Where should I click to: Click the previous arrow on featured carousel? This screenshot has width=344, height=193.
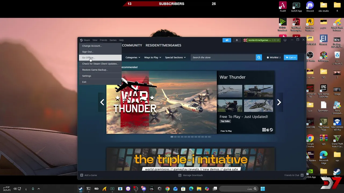[102, 102]
